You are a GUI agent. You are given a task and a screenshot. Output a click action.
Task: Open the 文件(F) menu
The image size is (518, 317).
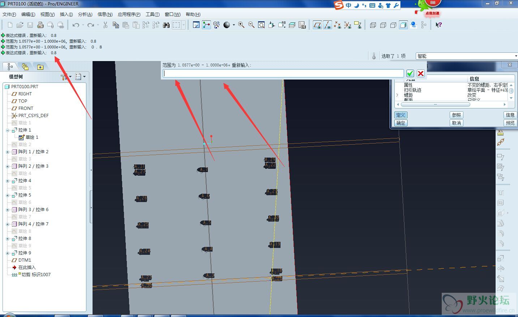click(9, 14)
